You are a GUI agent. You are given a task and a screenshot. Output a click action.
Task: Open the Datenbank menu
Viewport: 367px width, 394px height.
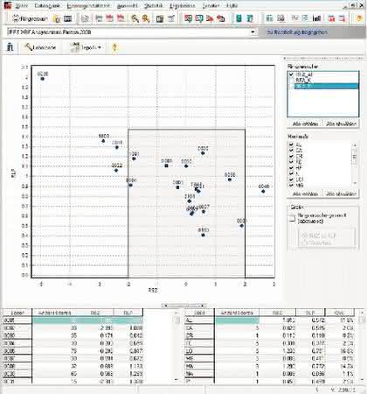[47, 6]
